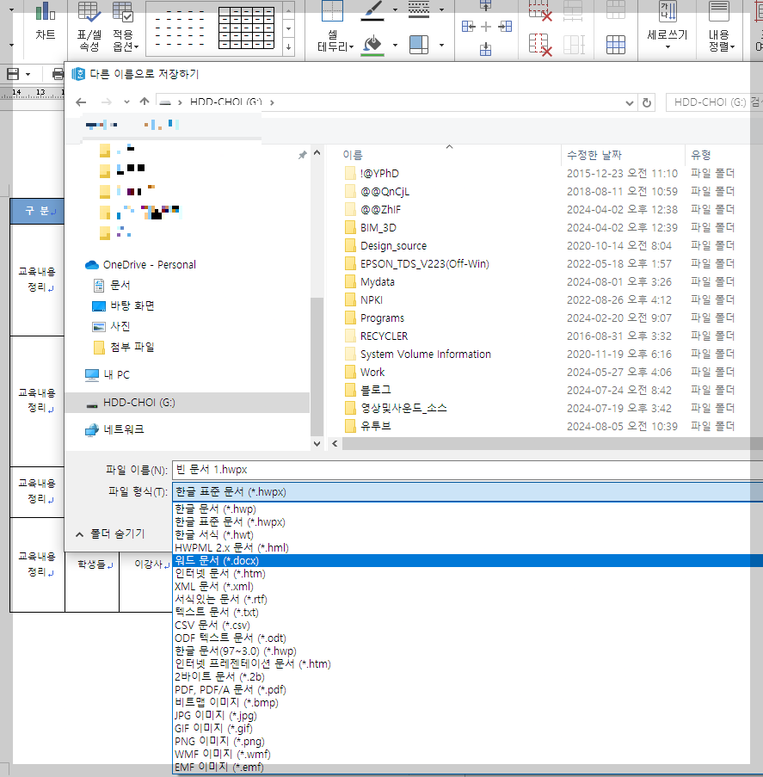763x777 pixels.
Task: Click the 파일 이름 file name field
Action: pyautogui.click(x=467, y=470)
